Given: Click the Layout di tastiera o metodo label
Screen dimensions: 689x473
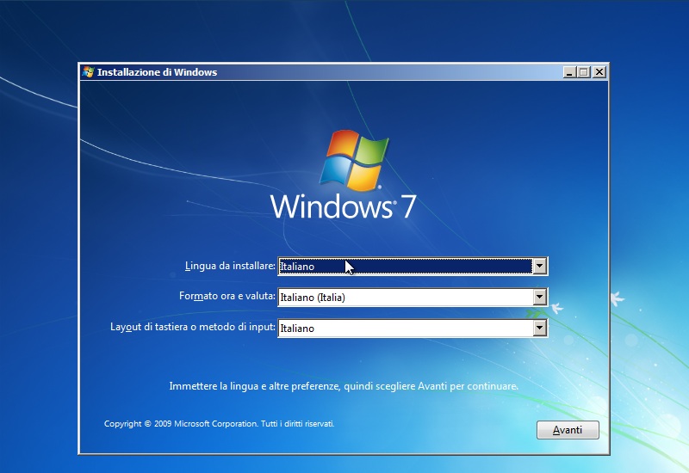Looking at the screenshot, I should pyautogui.click(x=193, y=327).
